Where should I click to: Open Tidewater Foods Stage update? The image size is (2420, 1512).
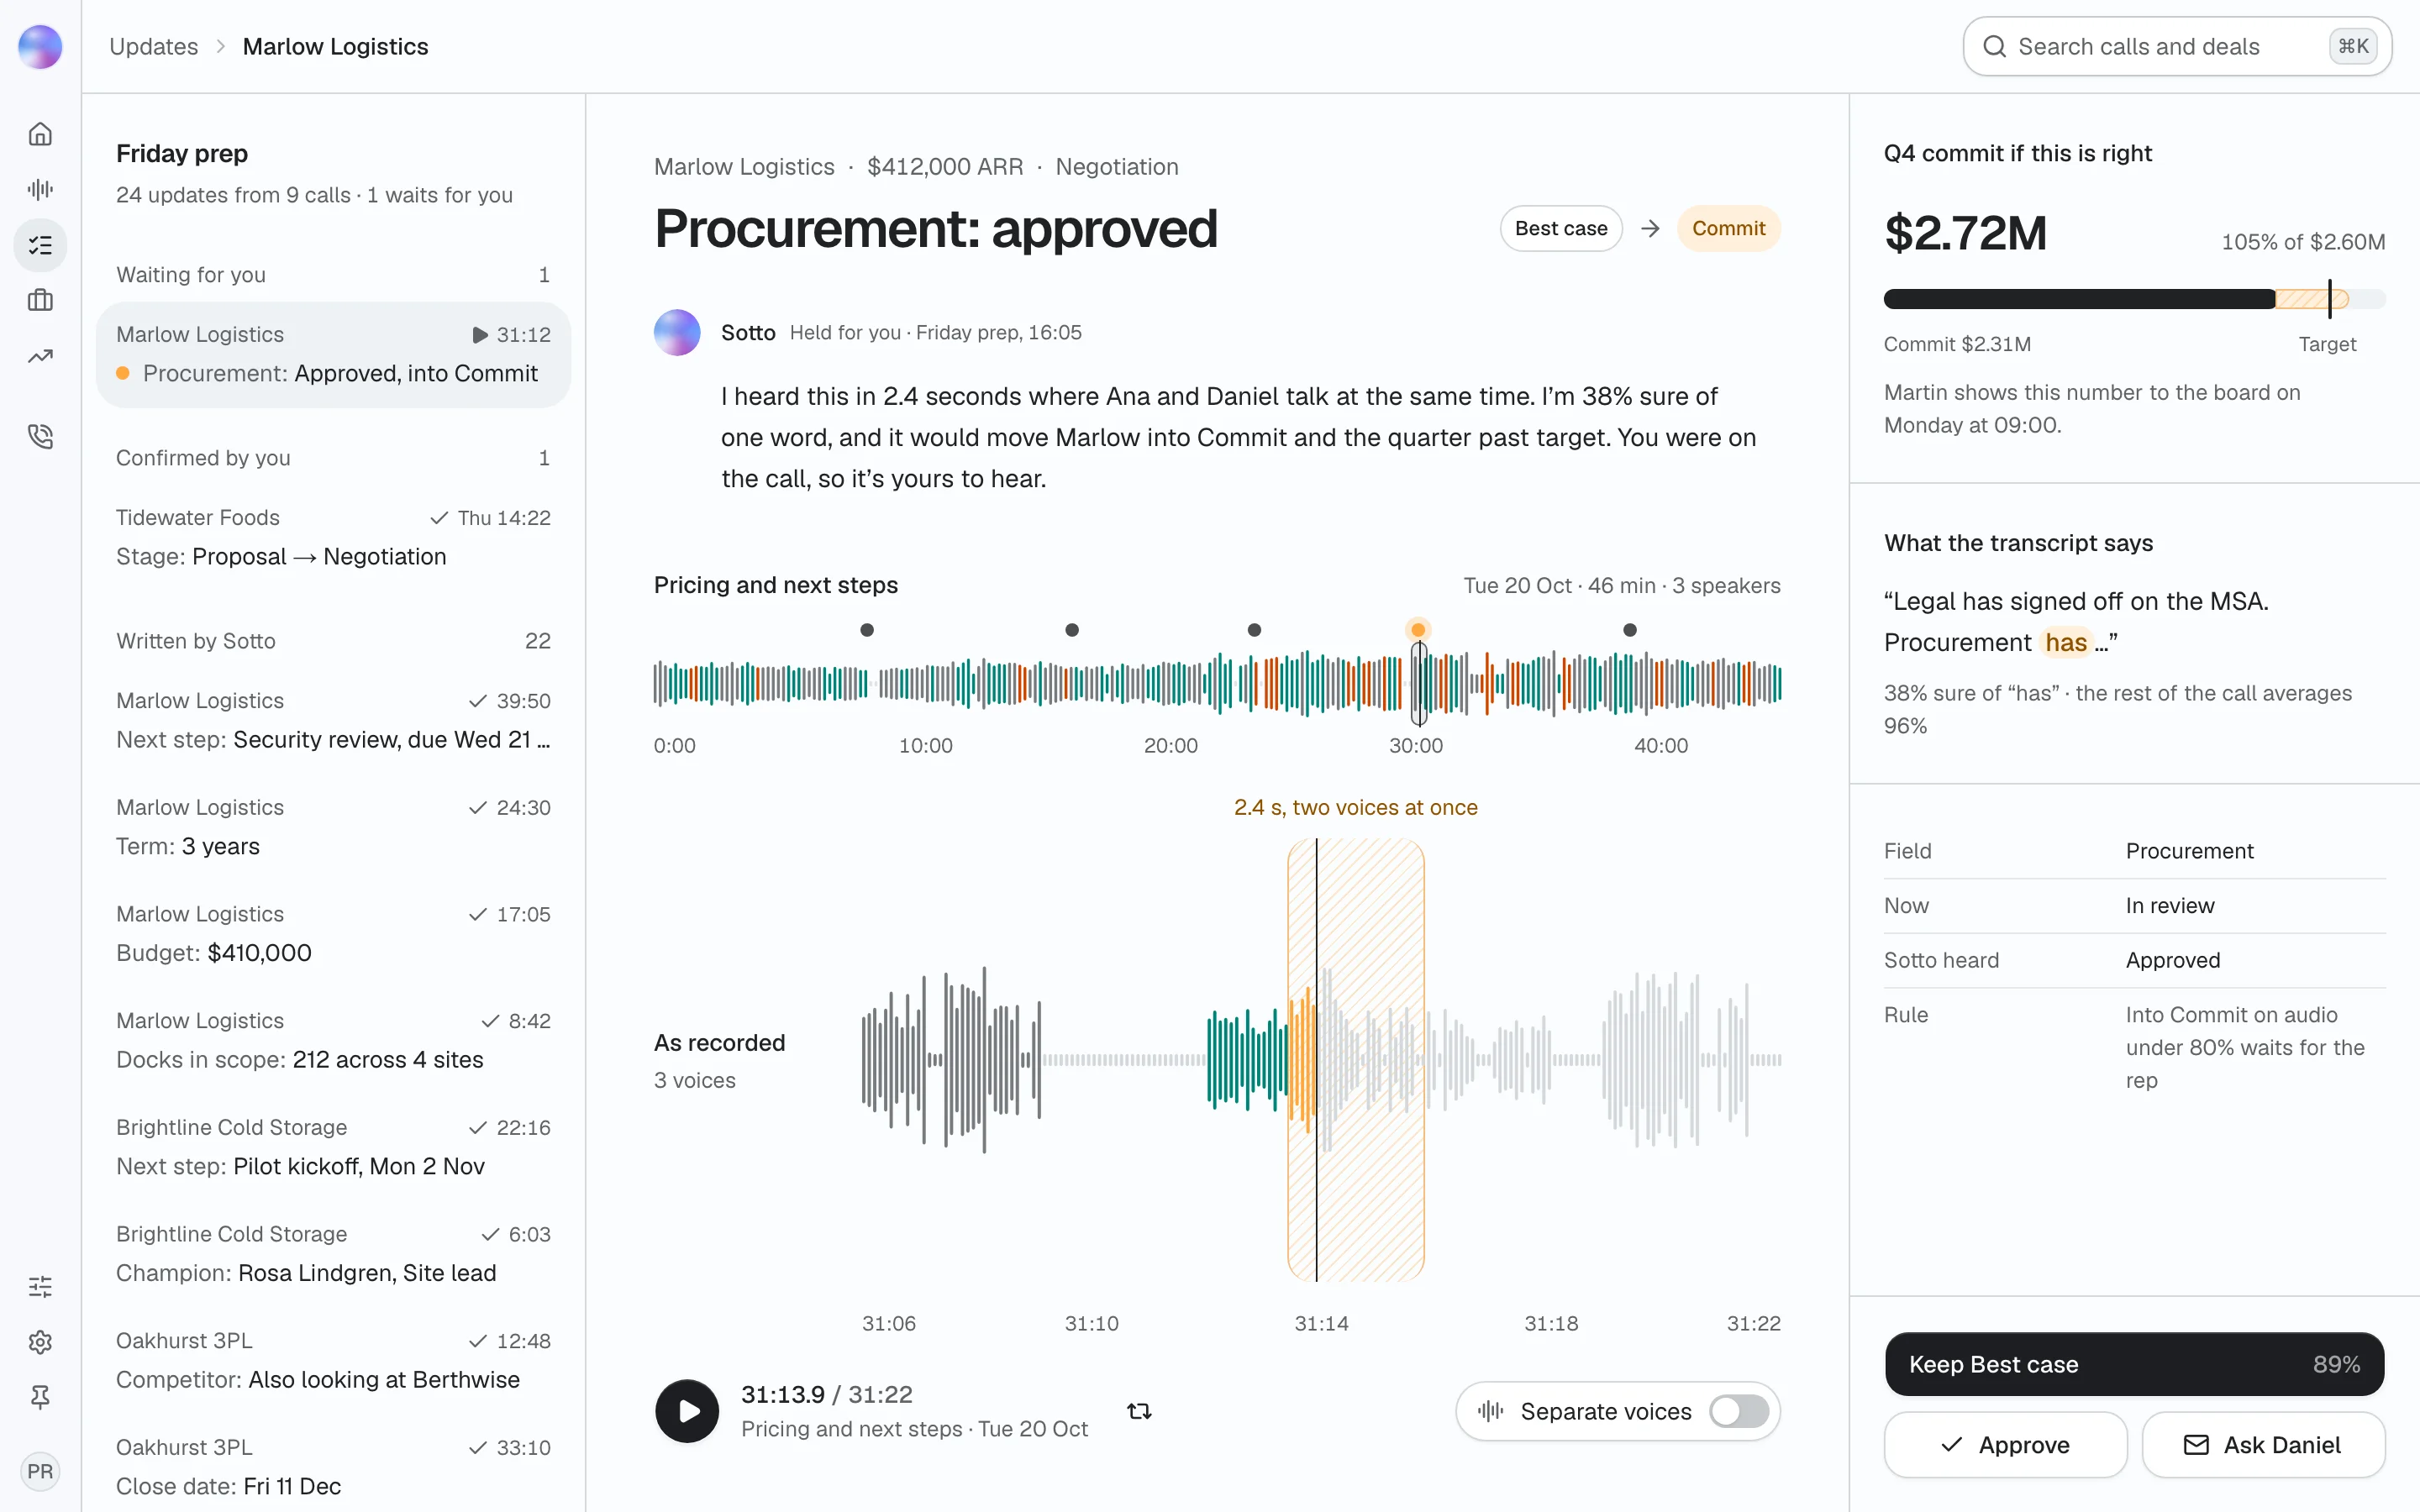[333, 537]
